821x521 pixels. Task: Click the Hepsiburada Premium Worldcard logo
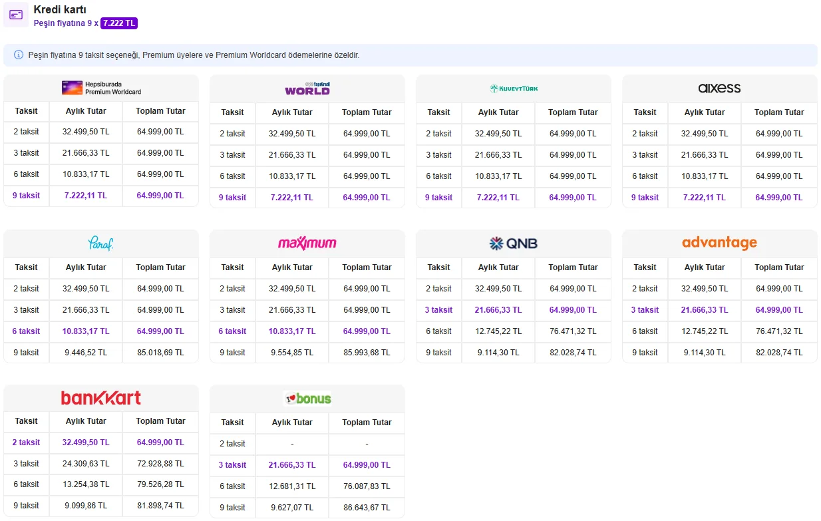pos(101,88)
